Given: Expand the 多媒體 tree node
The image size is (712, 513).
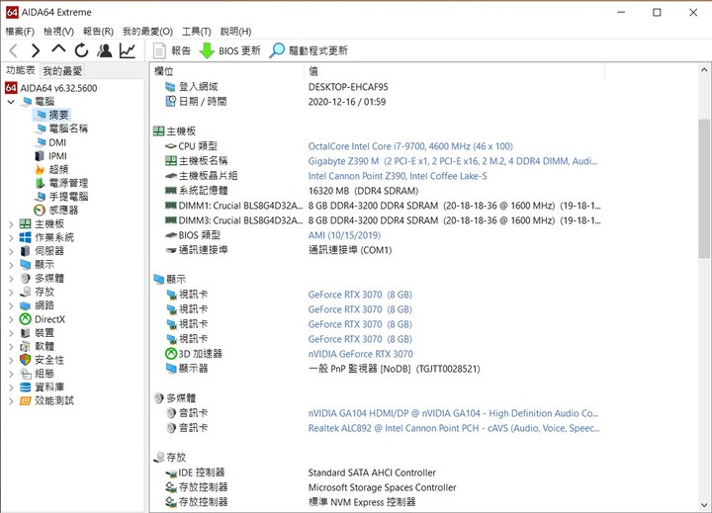Looking at the screenshot, I should [11, 279].
